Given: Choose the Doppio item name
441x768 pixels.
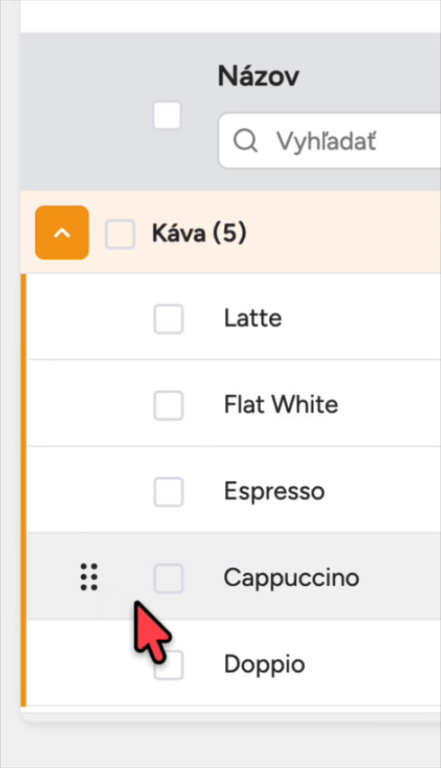Looking at the screenshot, I should point(265,665).
